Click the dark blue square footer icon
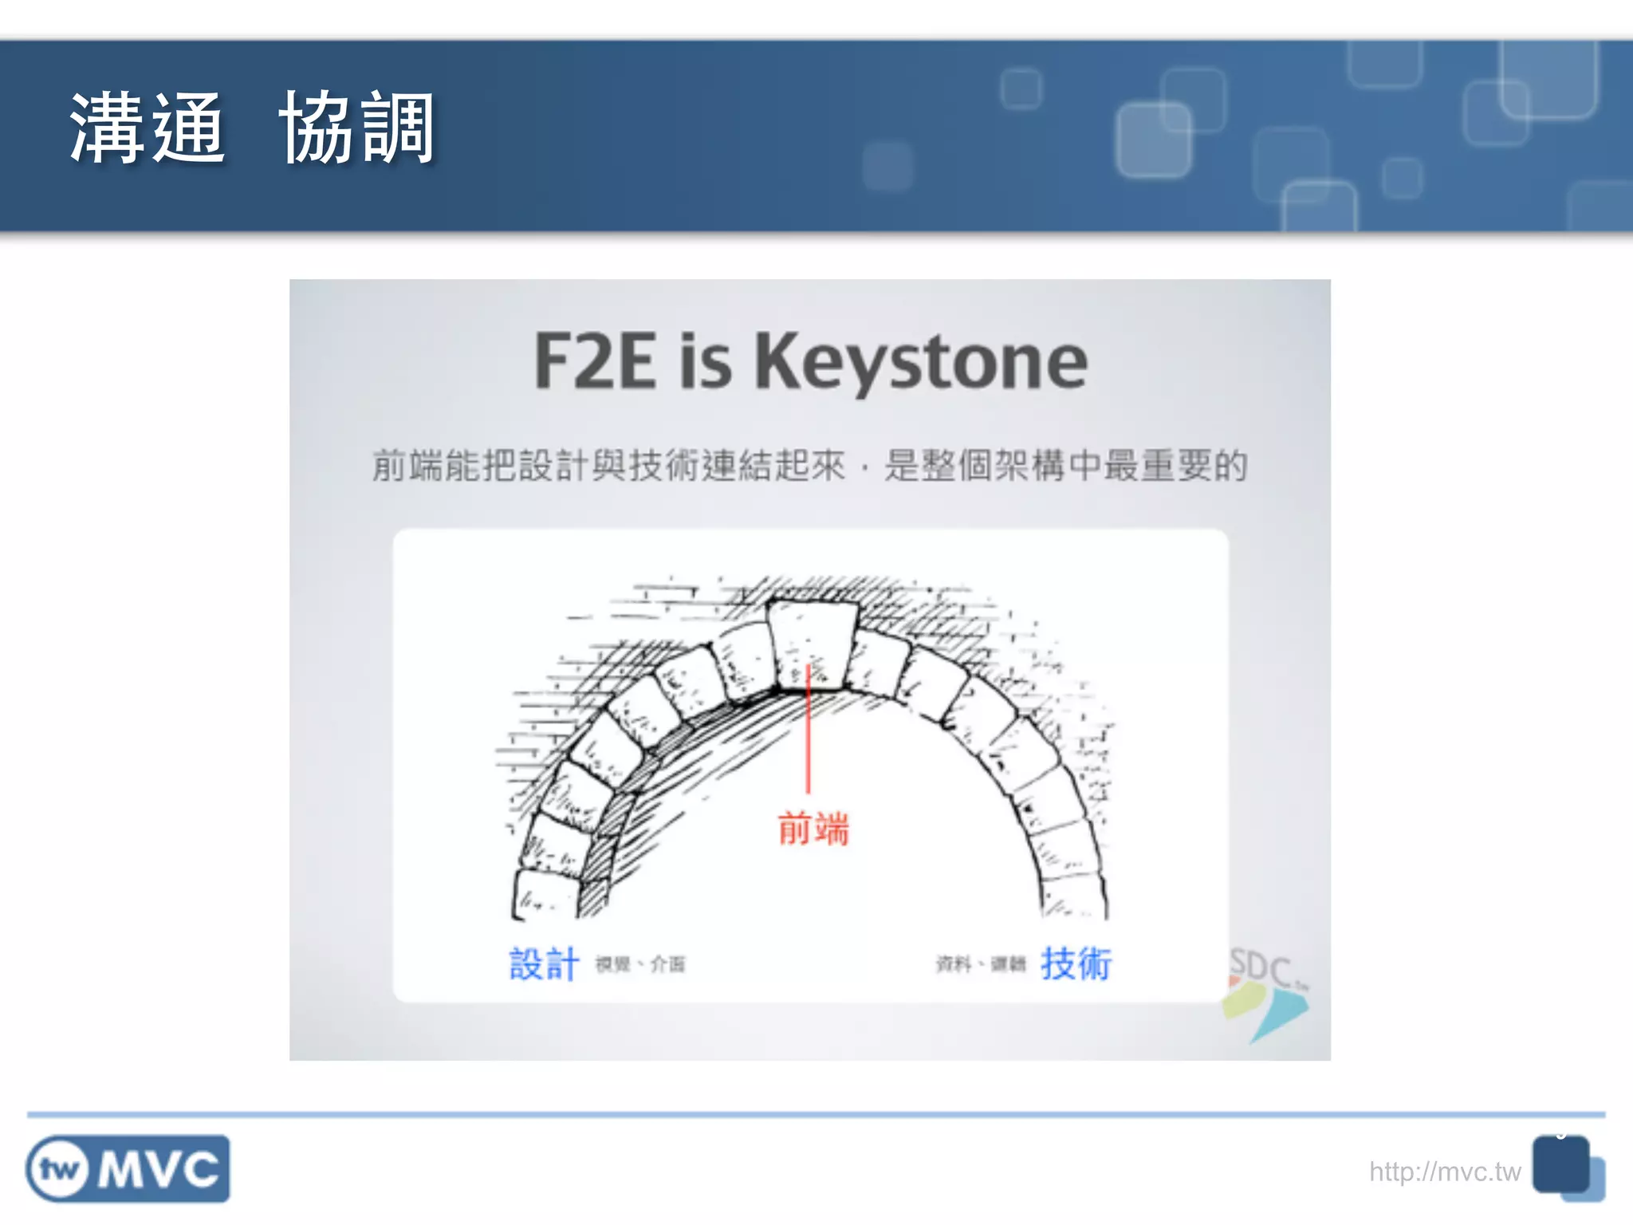Viewport: 1633px width, 1225px height. point(1560,1164)
